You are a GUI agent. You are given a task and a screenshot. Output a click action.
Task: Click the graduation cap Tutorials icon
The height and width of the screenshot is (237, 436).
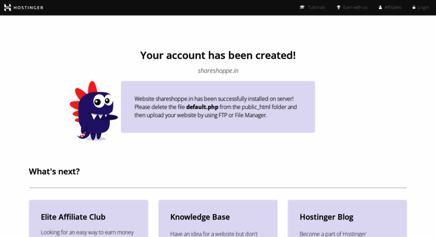(x=302, y=7)
